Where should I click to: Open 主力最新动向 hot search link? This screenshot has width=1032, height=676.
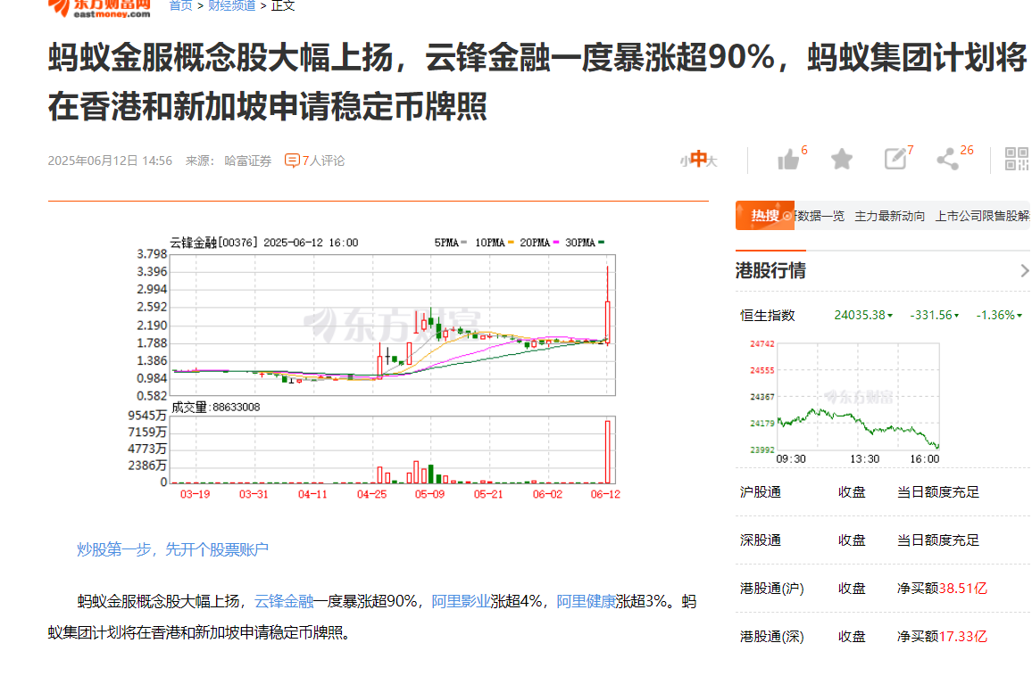890,217
